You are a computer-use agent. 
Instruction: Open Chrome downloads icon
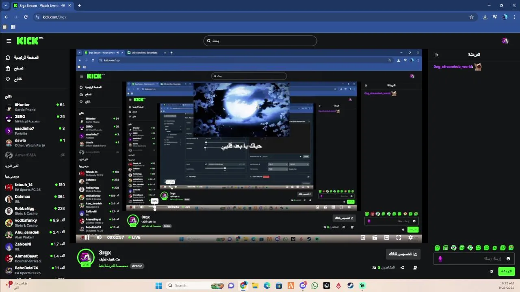coord(485,17)
